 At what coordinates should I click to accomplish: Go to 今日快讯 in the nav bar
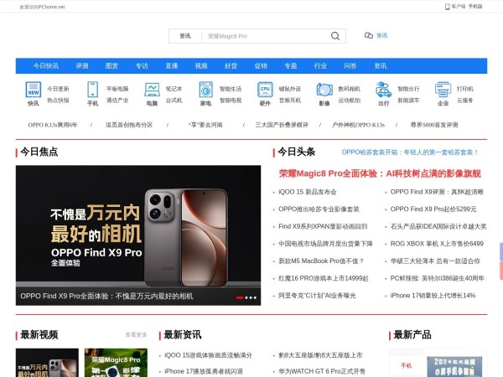tap(46, 65)
